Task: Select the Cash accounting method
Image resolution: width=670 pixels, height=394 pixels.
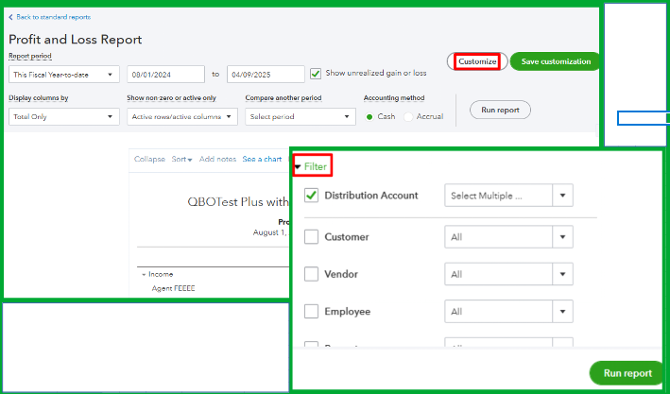Action: click(x=369, y=116)
